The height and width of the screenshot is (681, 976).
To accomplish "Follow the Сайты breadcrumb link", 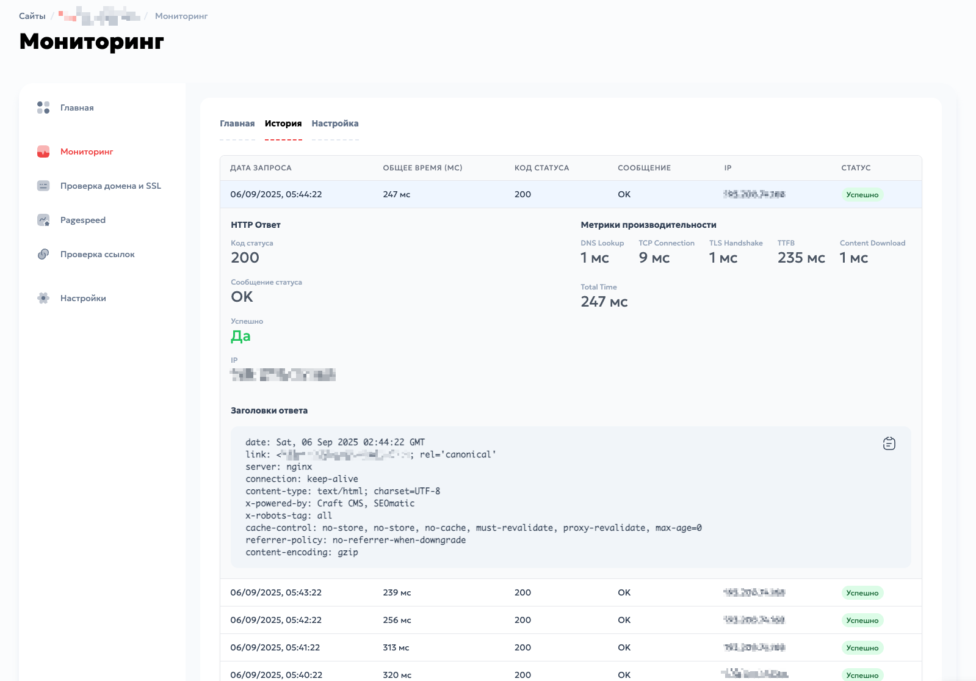I will click(32, 16).
